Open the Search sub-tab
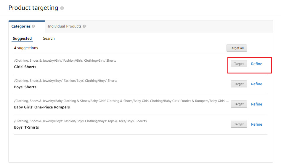This screenshot has height=168, width=281. (49, 39)
